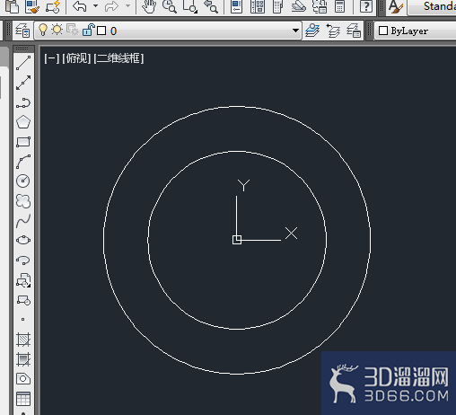The image size is (456, 415).
Task: Open the Tool Palettes window icon
Action: (277, 6)
